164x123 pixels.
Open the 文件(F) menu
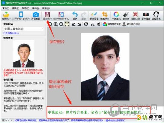[x=6, y=8]
